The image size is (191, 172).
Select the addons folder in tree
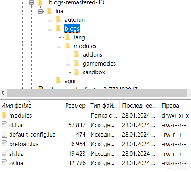pos(92,55)
